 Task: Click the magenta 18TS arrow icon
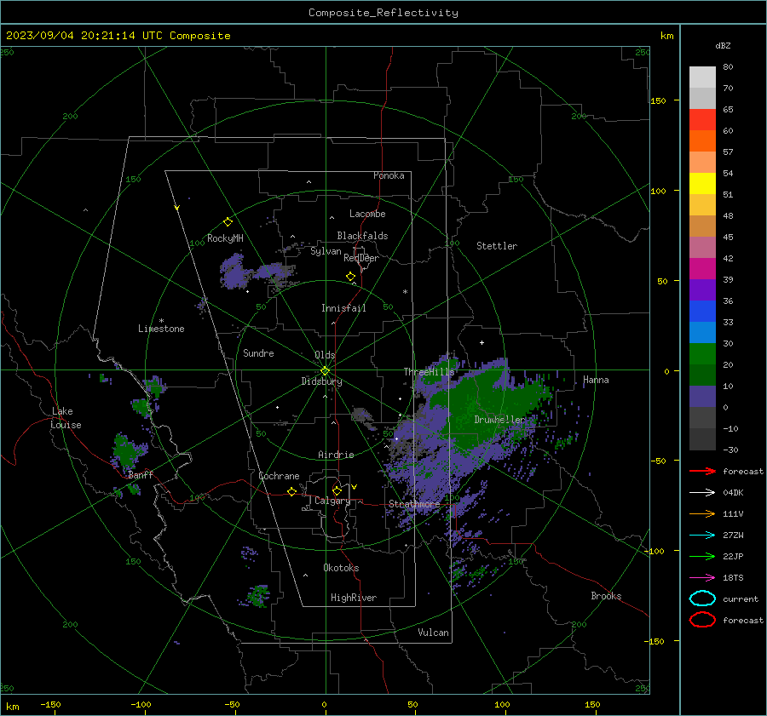click(x=702, y=578)
